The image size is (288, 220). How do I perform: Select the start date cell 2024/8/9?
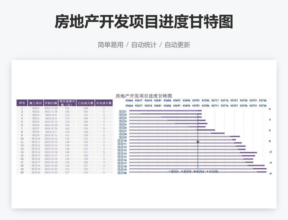[51, 118]
